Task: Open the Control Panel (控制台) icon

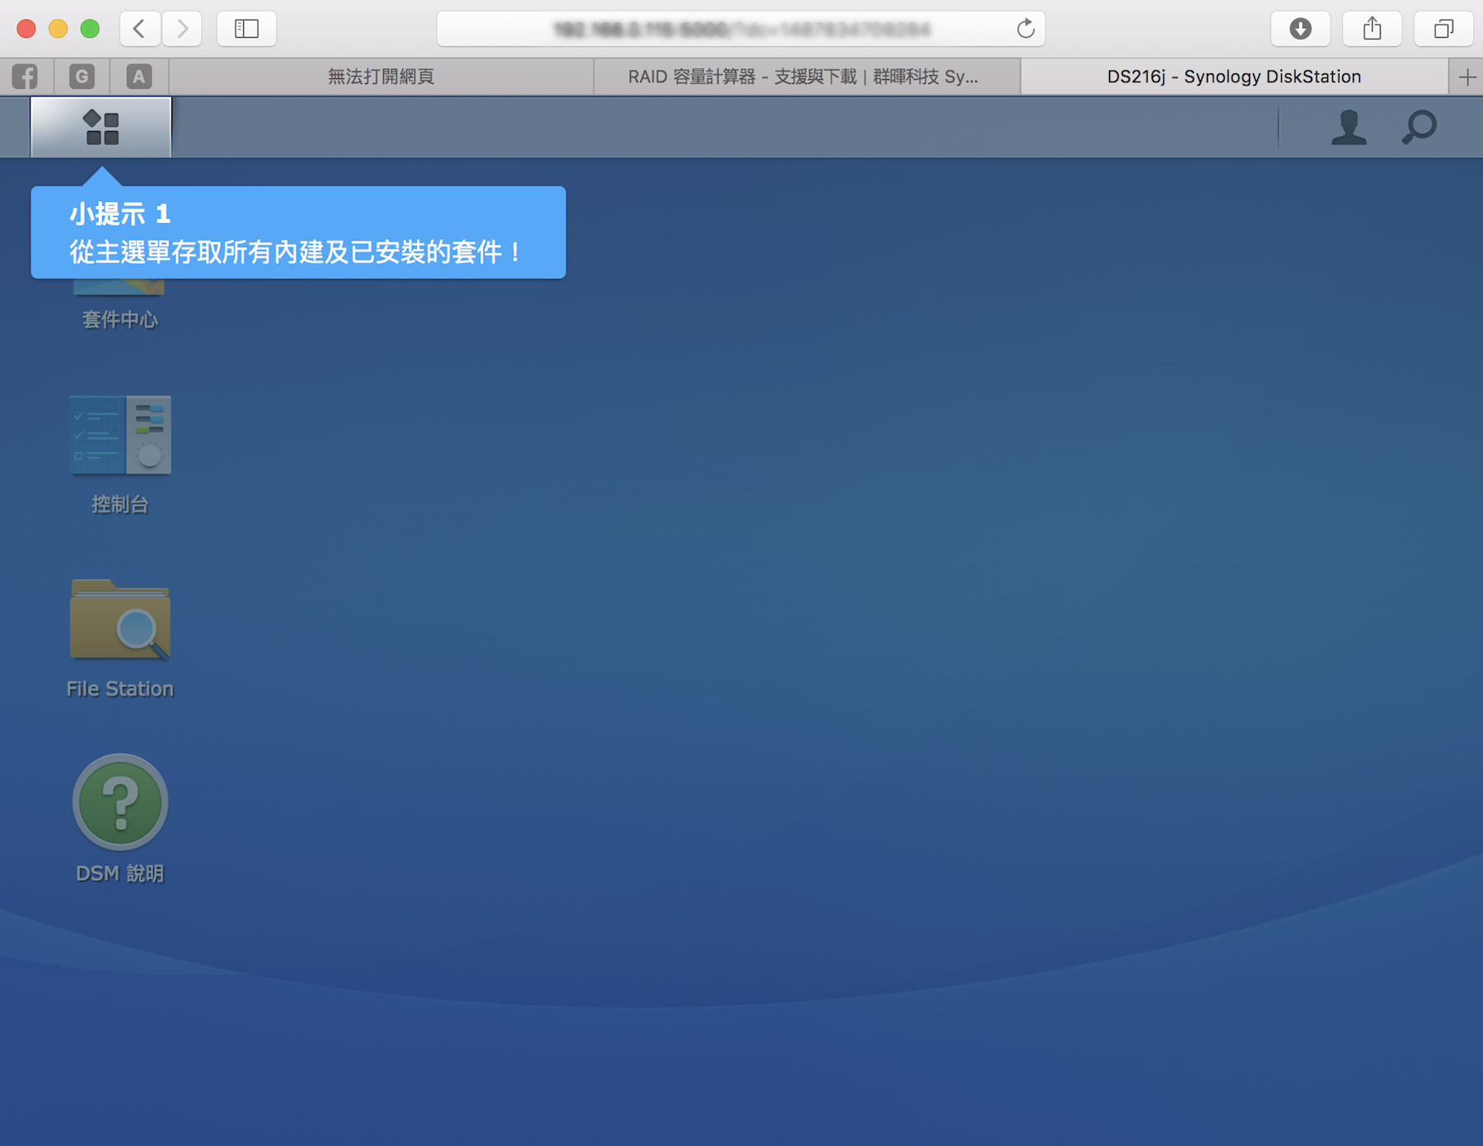Action: tap(120, 437)
